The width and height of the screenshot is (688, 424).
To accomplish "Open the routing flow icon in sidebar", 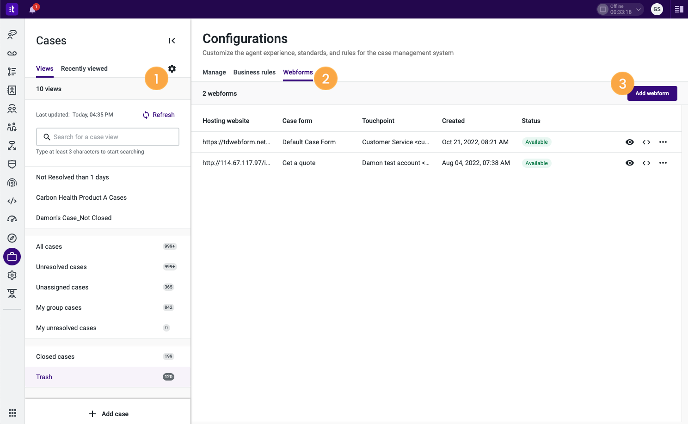I will click(12, 146).
